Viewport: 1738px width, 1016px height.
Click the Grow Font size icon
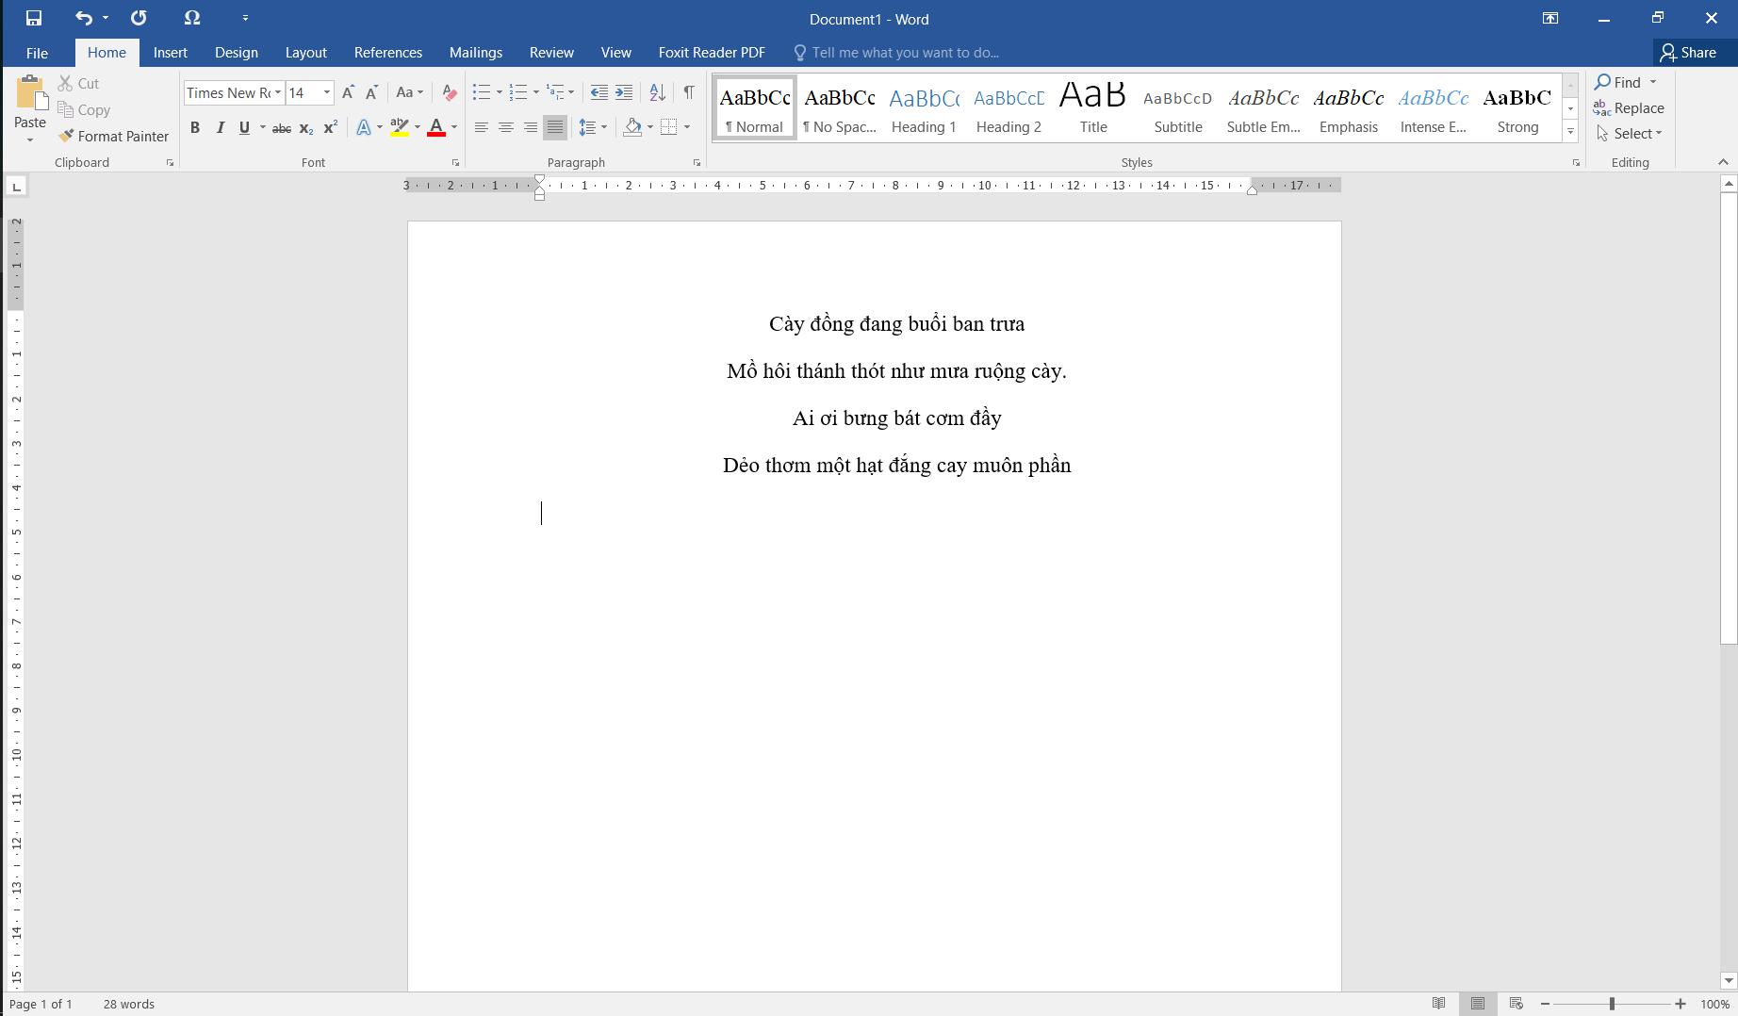(348, 92)
